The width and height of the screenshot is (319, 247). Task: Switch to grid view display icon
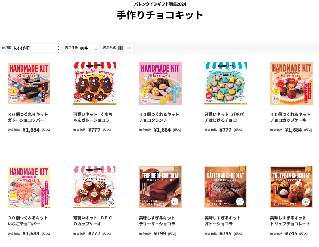point(121,48)
